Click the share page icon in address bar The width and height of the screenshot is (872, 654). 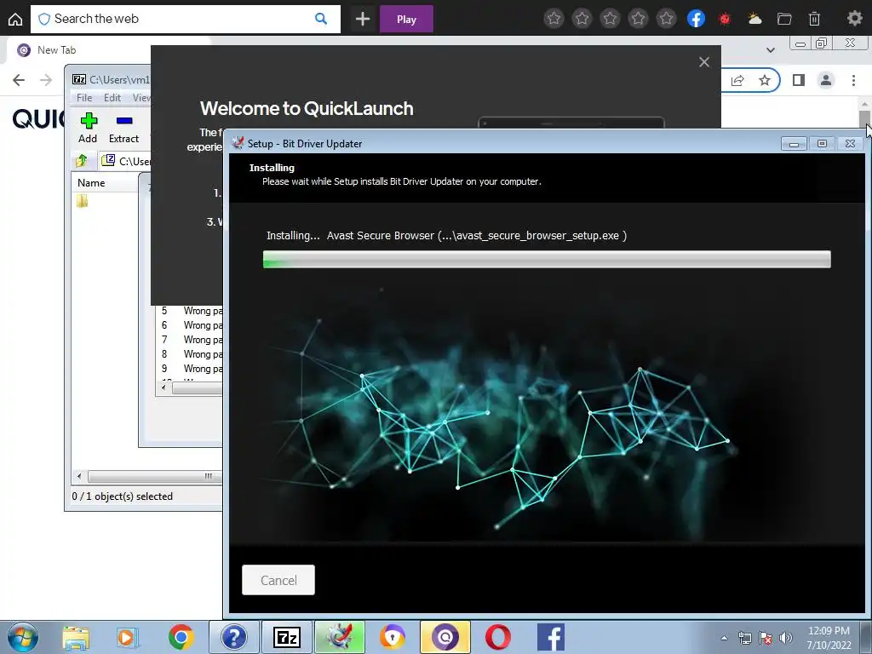[x=737, y=81]
